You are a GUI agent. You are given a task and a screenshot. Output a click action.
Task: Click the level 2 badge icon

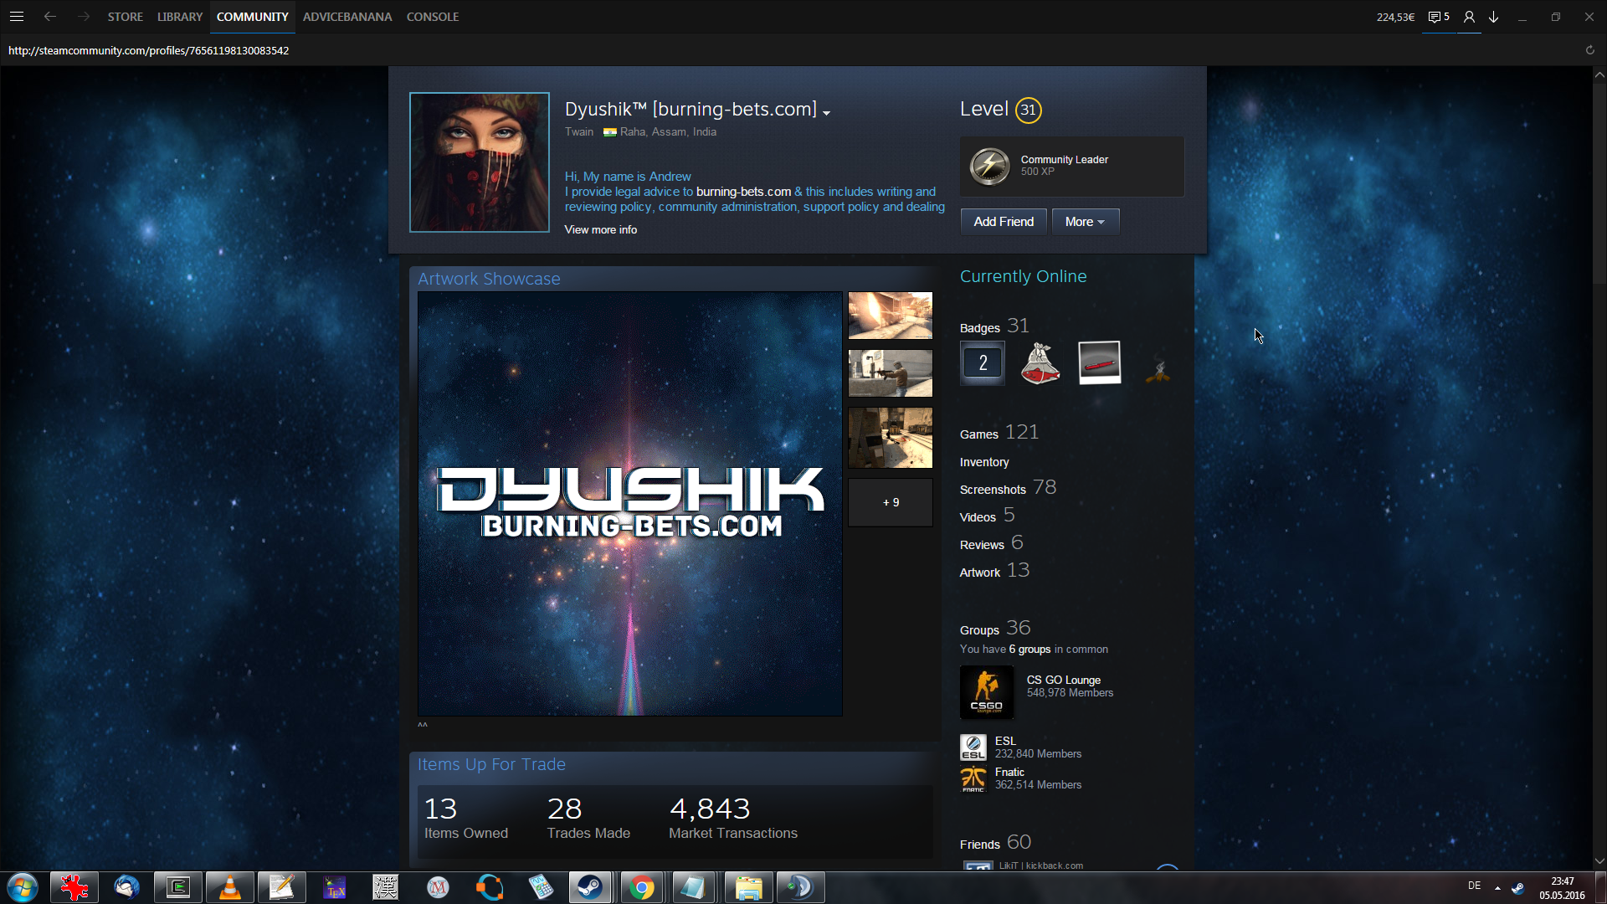983,362
